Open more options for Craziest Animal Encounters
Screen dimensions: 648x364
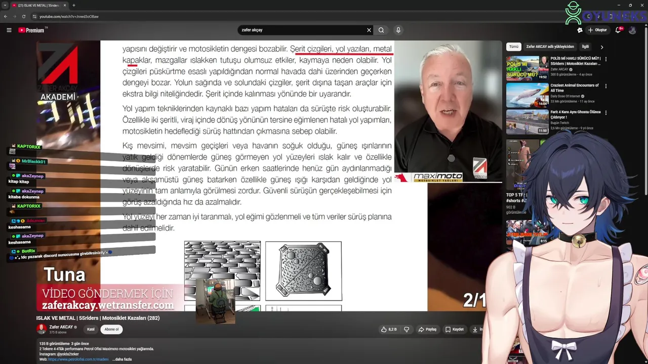(605, 86)
